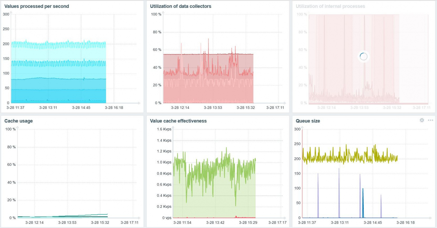
Task: Click '3-28 17:11' in the Cache usage graph
Action: pos(130,223)
